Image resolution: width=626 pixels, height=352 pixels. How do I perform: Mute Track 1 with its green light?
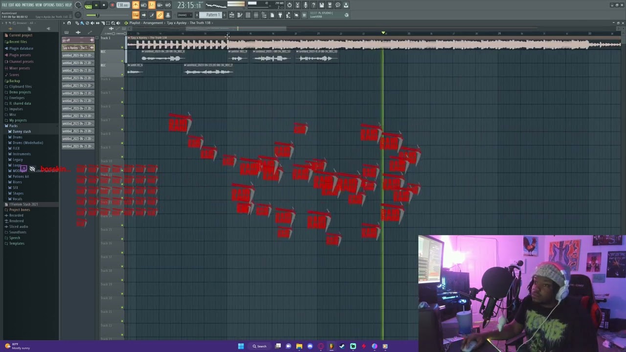tap(122, 47)
